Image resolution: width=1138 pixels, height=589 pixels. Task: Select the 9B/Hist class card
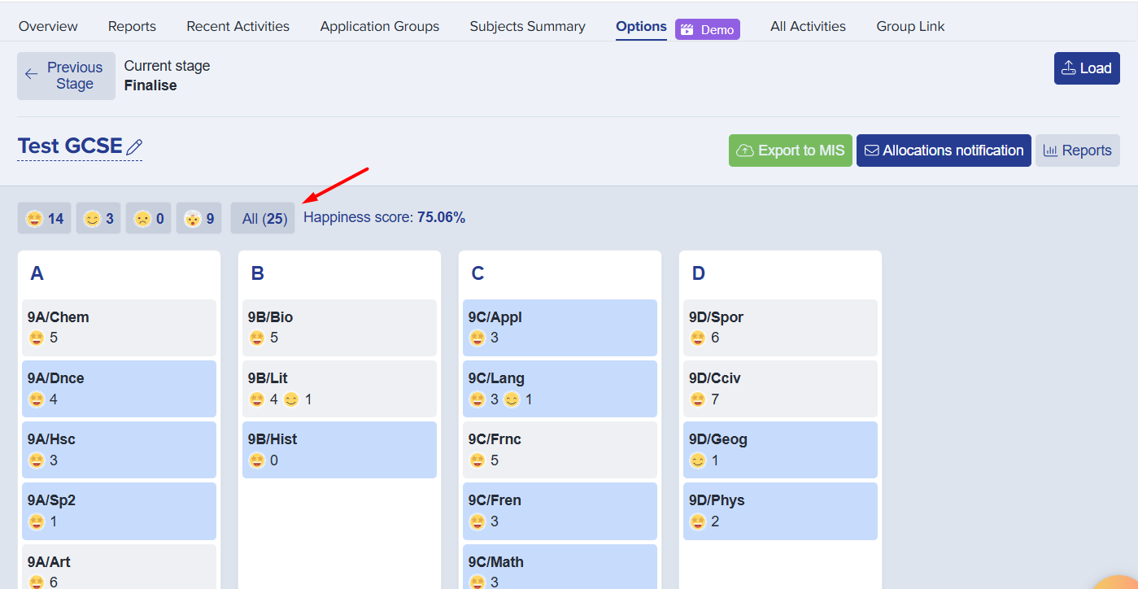pyautogui.click(x=339, y=449)
